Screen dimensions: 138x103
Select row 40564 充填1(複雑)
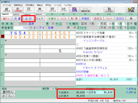tap(106, 56)
